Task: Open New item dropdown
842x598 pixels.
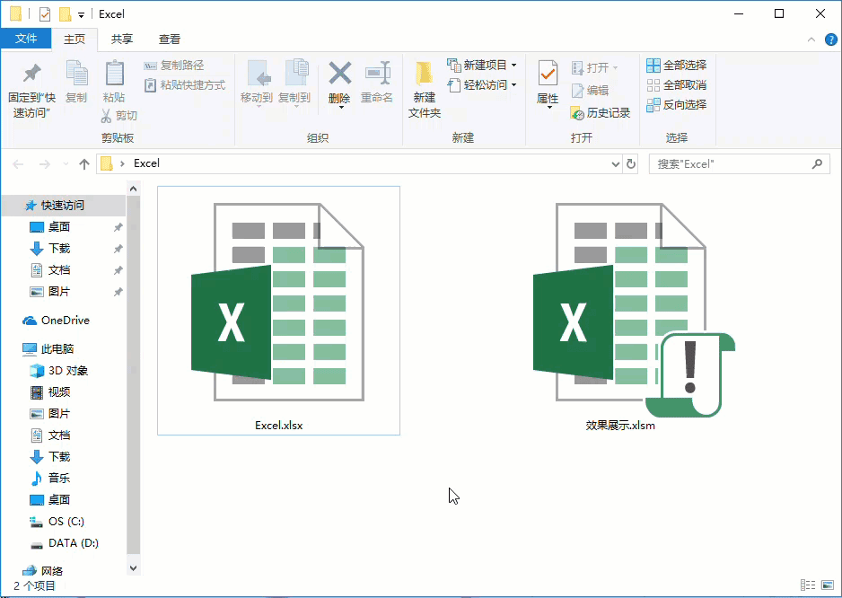Action: 482,66
